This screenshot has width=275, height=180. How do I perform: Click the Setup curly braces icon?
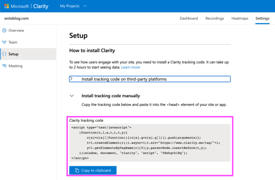click(4, 54)
